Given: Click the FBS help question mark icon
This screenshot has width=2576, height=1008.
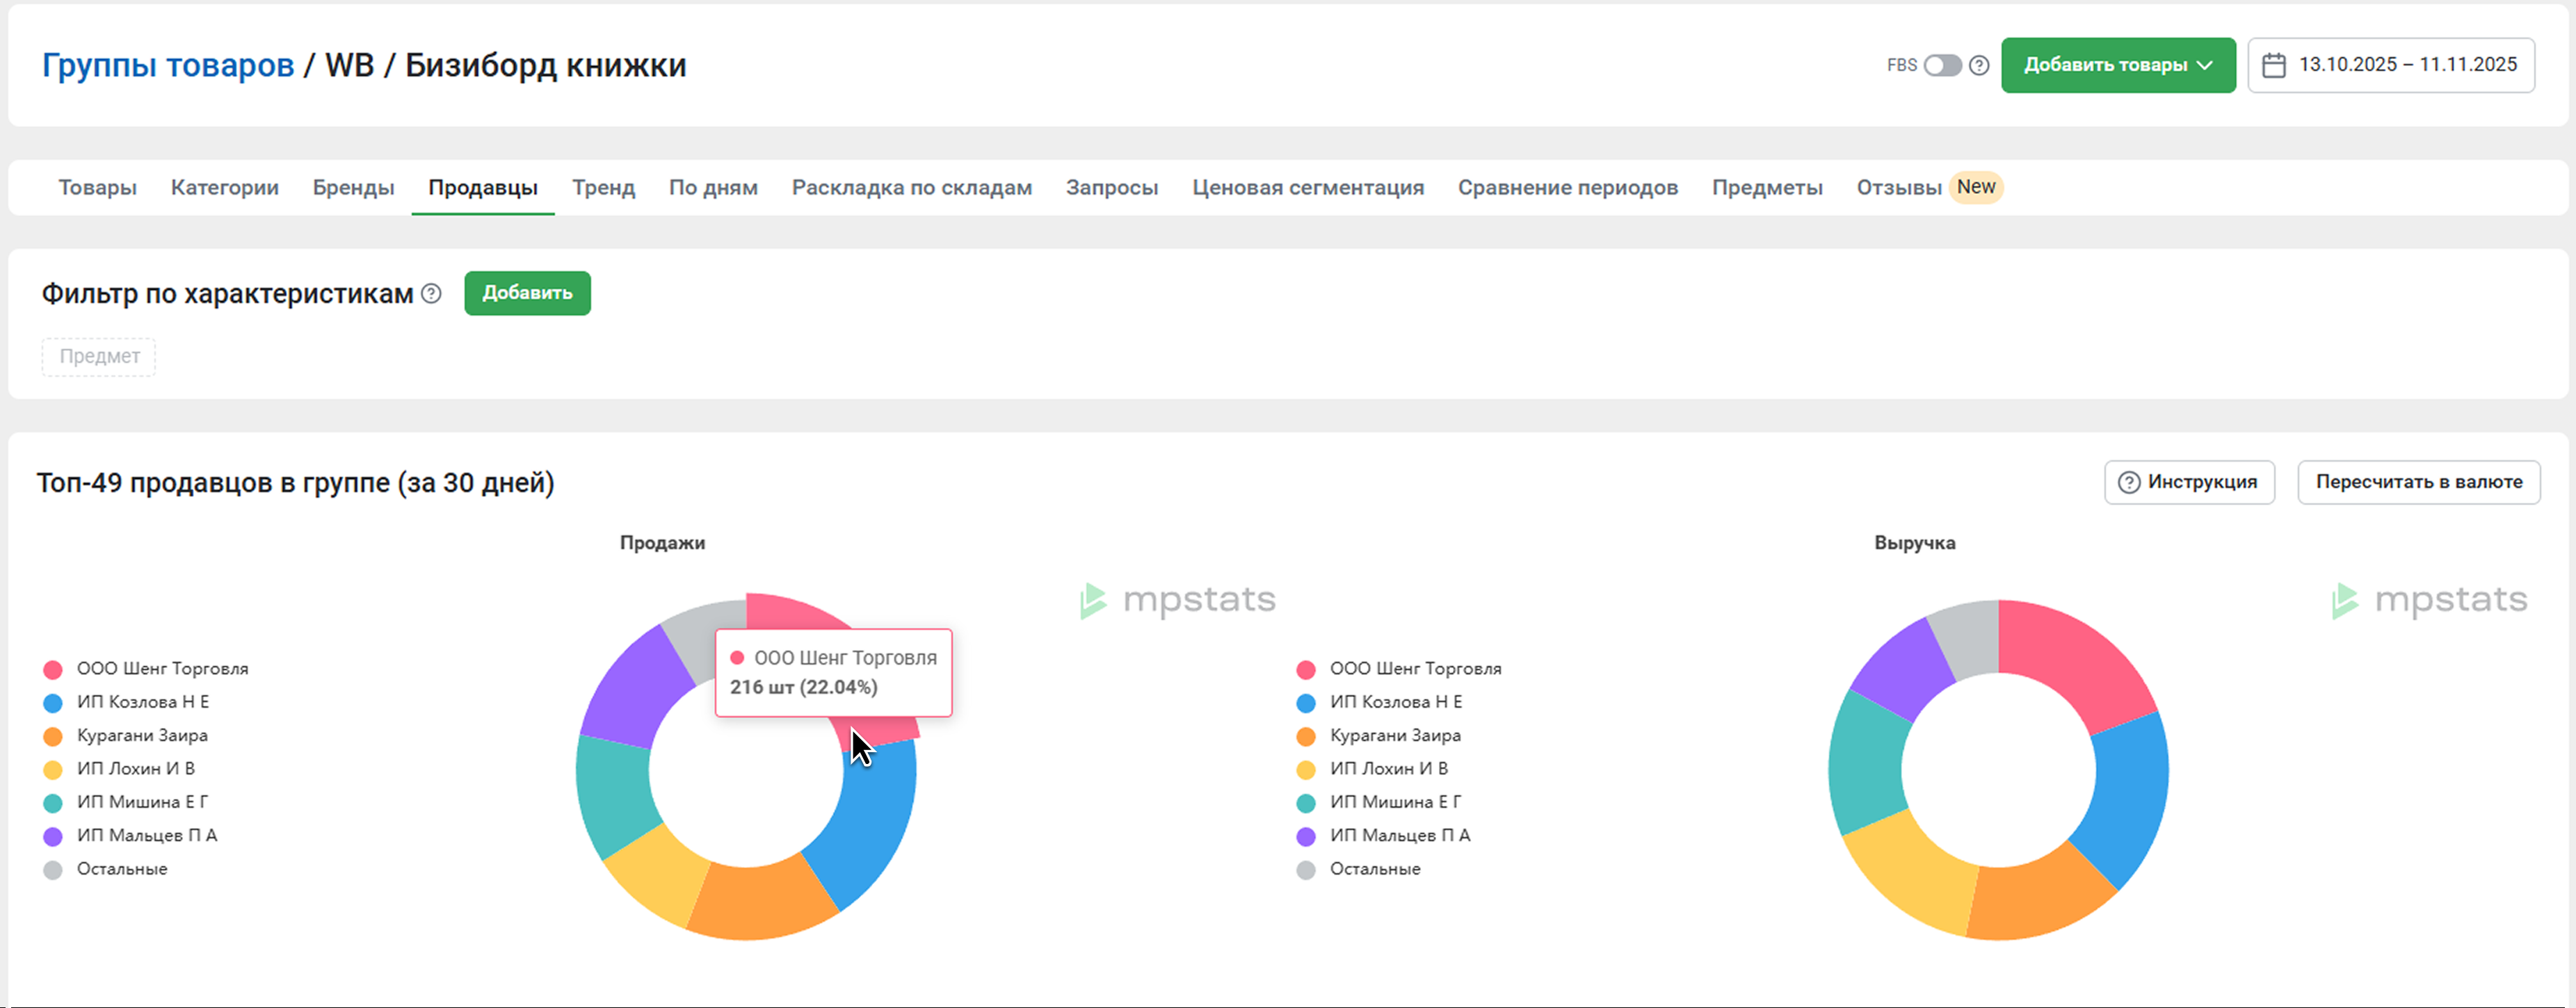Looking at the screenshot, I should coord(1978,65).
